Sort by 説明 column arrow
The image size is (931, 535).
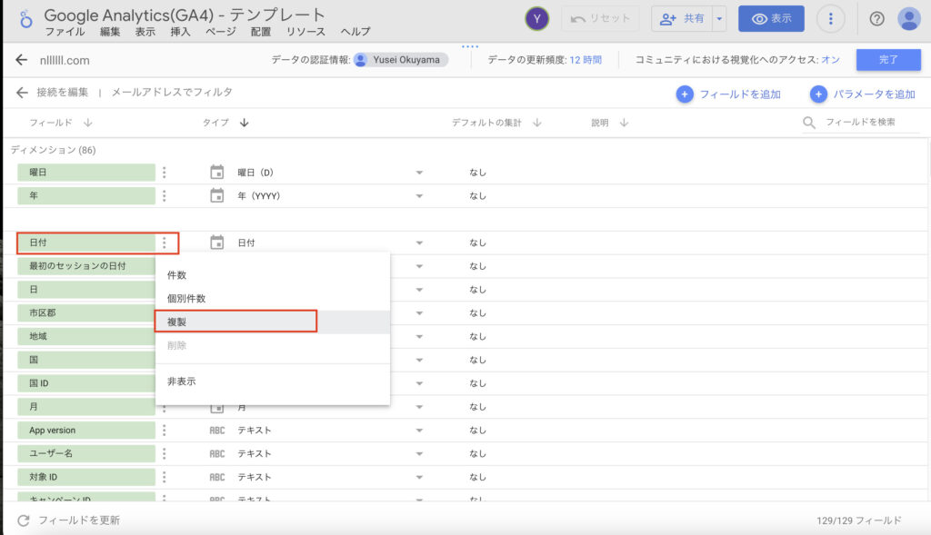(624, 123)
